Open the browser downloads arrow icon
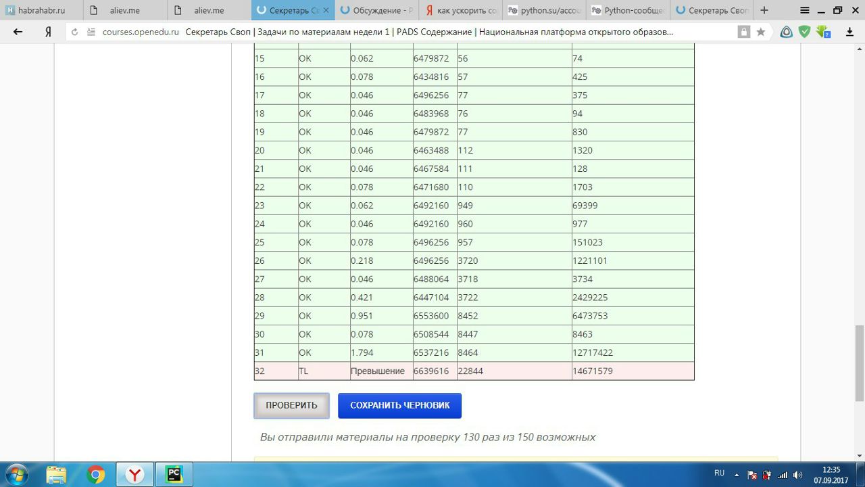 pyautogui.click(x=850, y=32)
